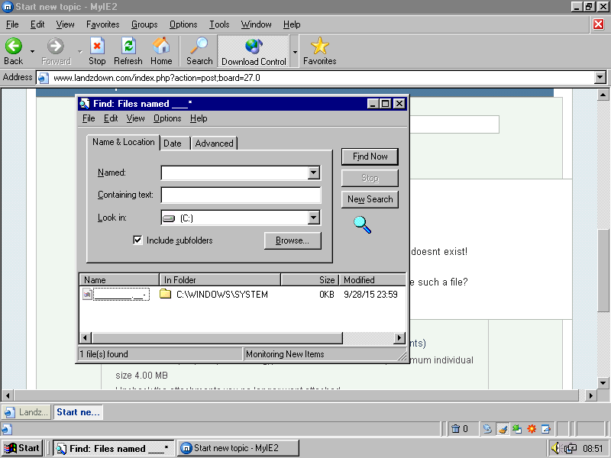Image resolution: width=611 pixels, height=458 pixels.
Task: Click the Browse... button
Action: [x=293, y=240]
